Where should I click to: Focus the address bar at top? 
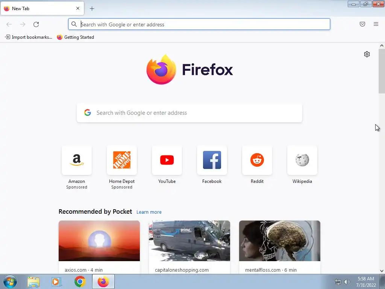199,24
